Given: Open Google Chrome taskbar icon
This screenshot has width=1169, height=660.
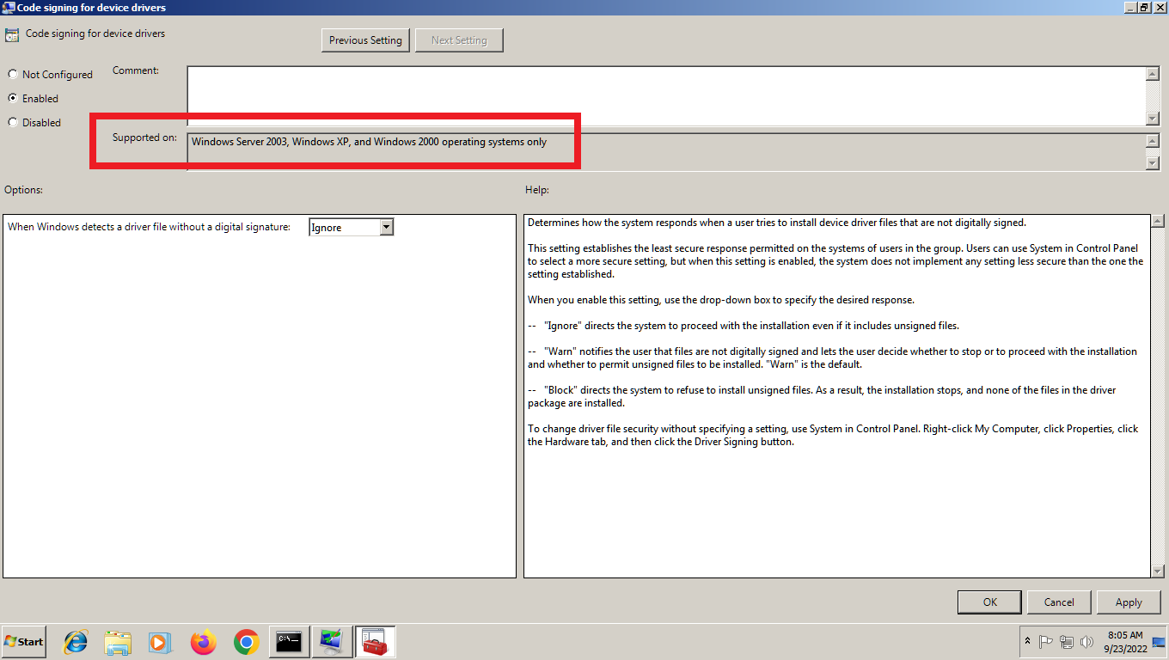Looking at the screenshot, I should (247, 642).
